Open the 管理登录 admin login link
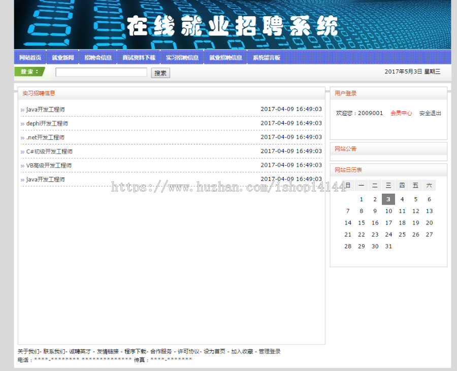 270,352
